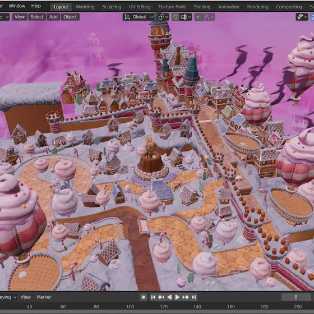
Task: Switch to the Texture Paint workspace tab
Action: [x=172, y=7]
